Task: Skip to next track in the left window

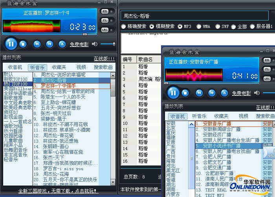Action: [x=49, y=44]
